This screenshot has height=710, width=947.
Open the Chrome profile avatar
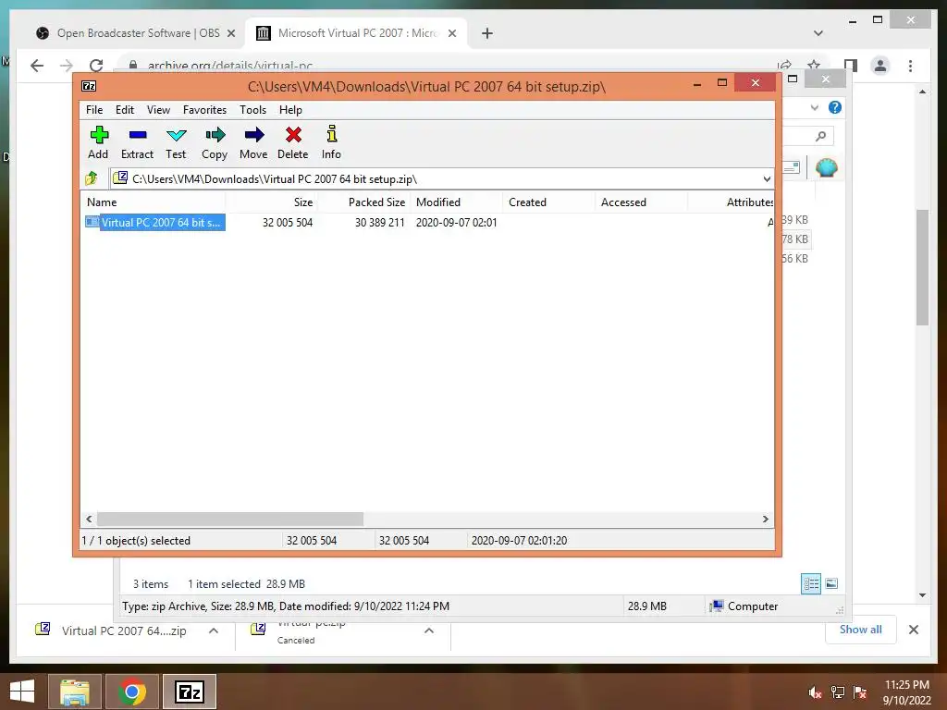(880, 66)
